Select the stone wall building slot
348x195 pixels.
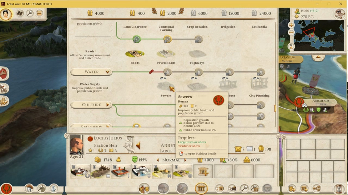[100, 171]
